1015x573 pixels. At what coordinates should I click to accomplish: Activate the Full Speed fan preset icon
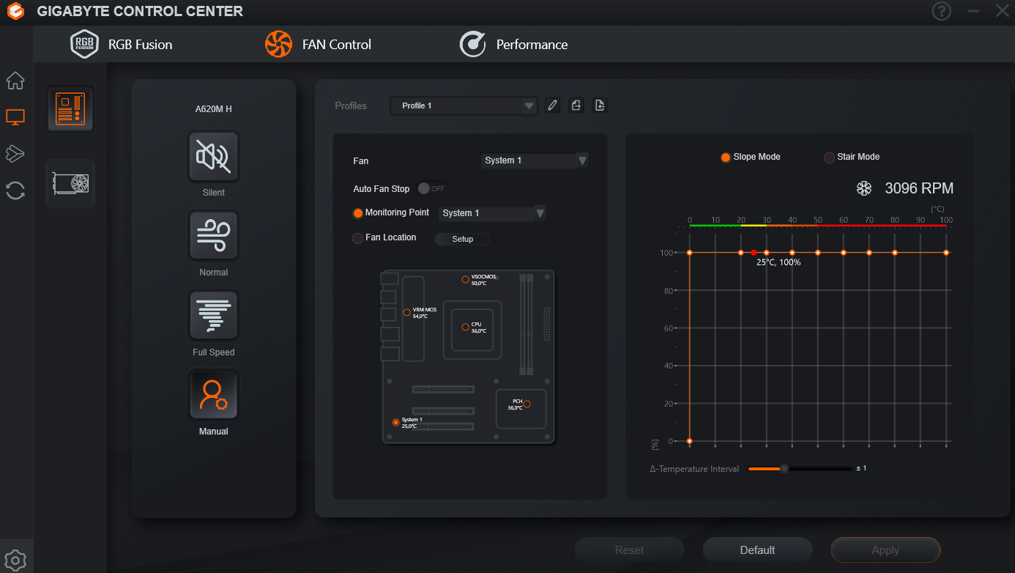[214, 315]
